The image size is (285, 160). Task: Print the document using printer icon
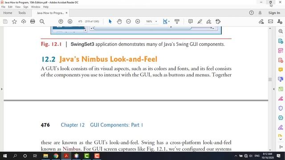pyautogui.click(x=33, y=21)
